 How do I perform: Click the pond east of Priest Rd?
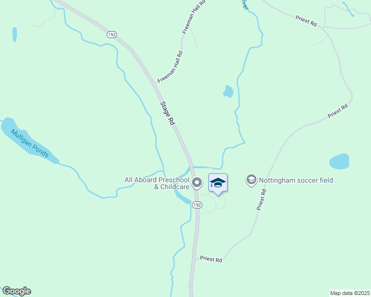coord(339,161)
